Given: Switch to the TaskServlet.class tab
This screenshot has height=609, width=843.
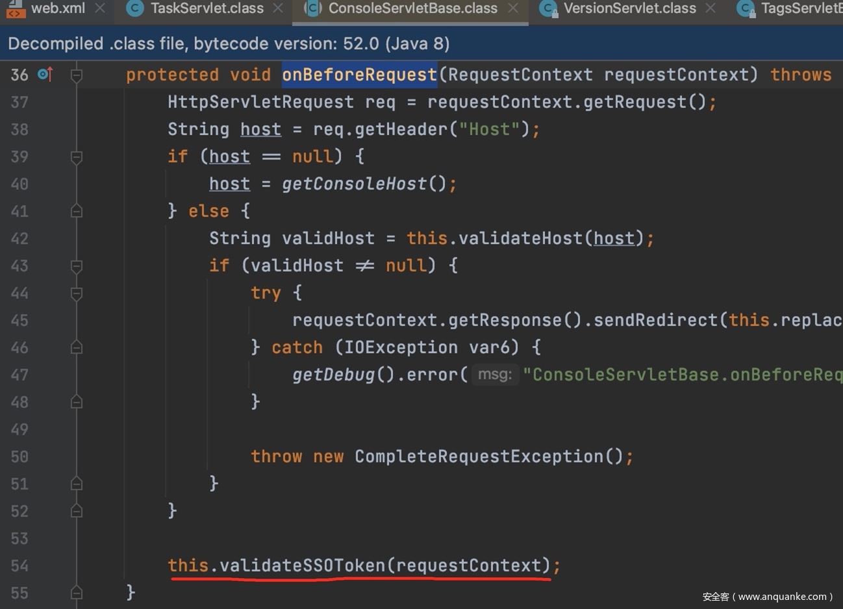Looking at the screenshot, I should click(x=207, y=8).
